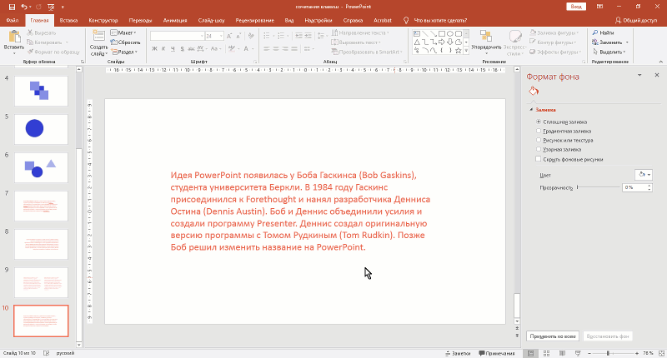This screenshot has width=667, height=358.
Task: Toggle bold Ж formatting button
Action: click(x=154, y=49)
